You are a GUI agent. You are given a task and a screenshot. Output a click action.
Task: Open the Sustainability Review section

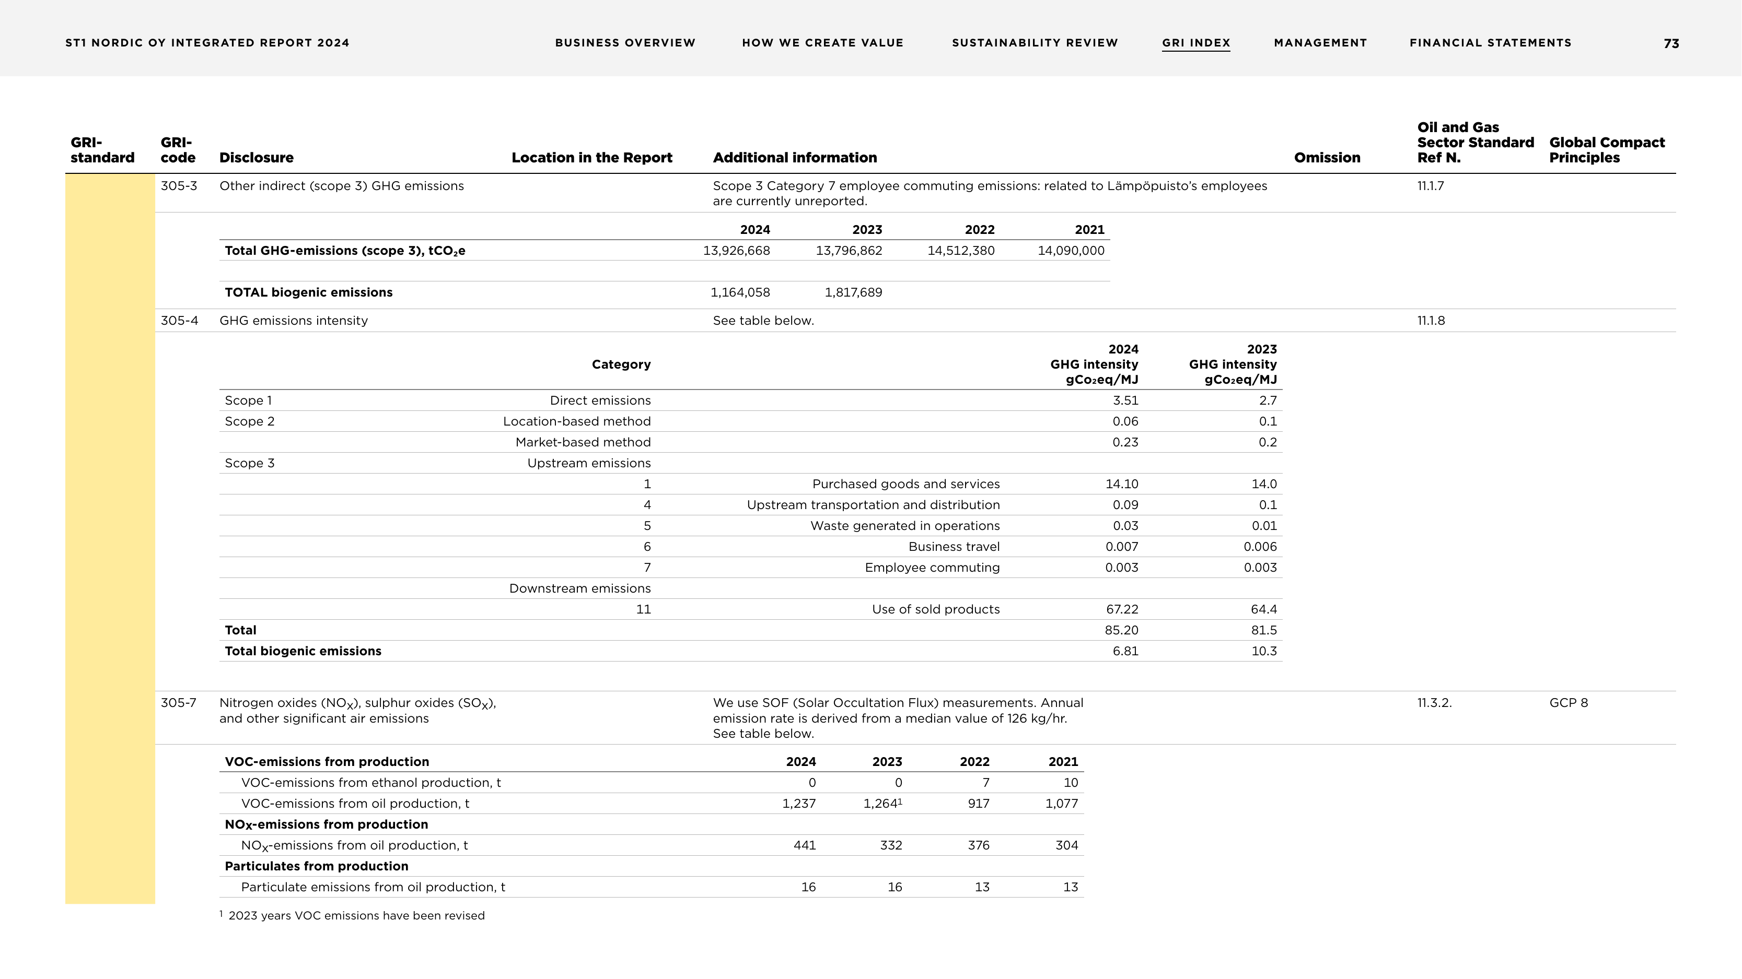click(1035, 43)
